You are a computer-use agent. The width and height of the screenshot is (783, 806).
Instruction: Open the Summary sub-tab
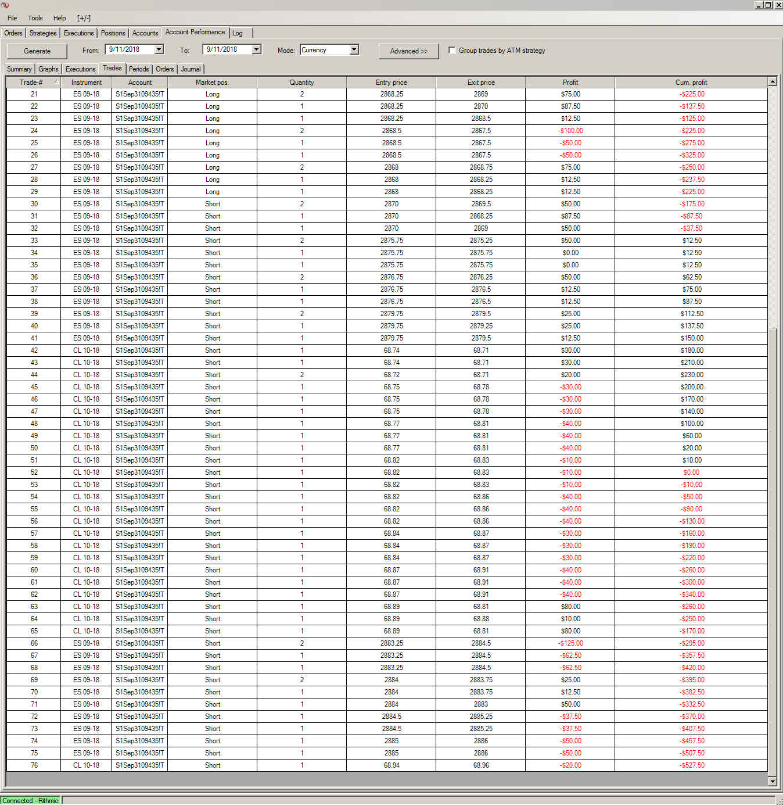tap(19, 69)
